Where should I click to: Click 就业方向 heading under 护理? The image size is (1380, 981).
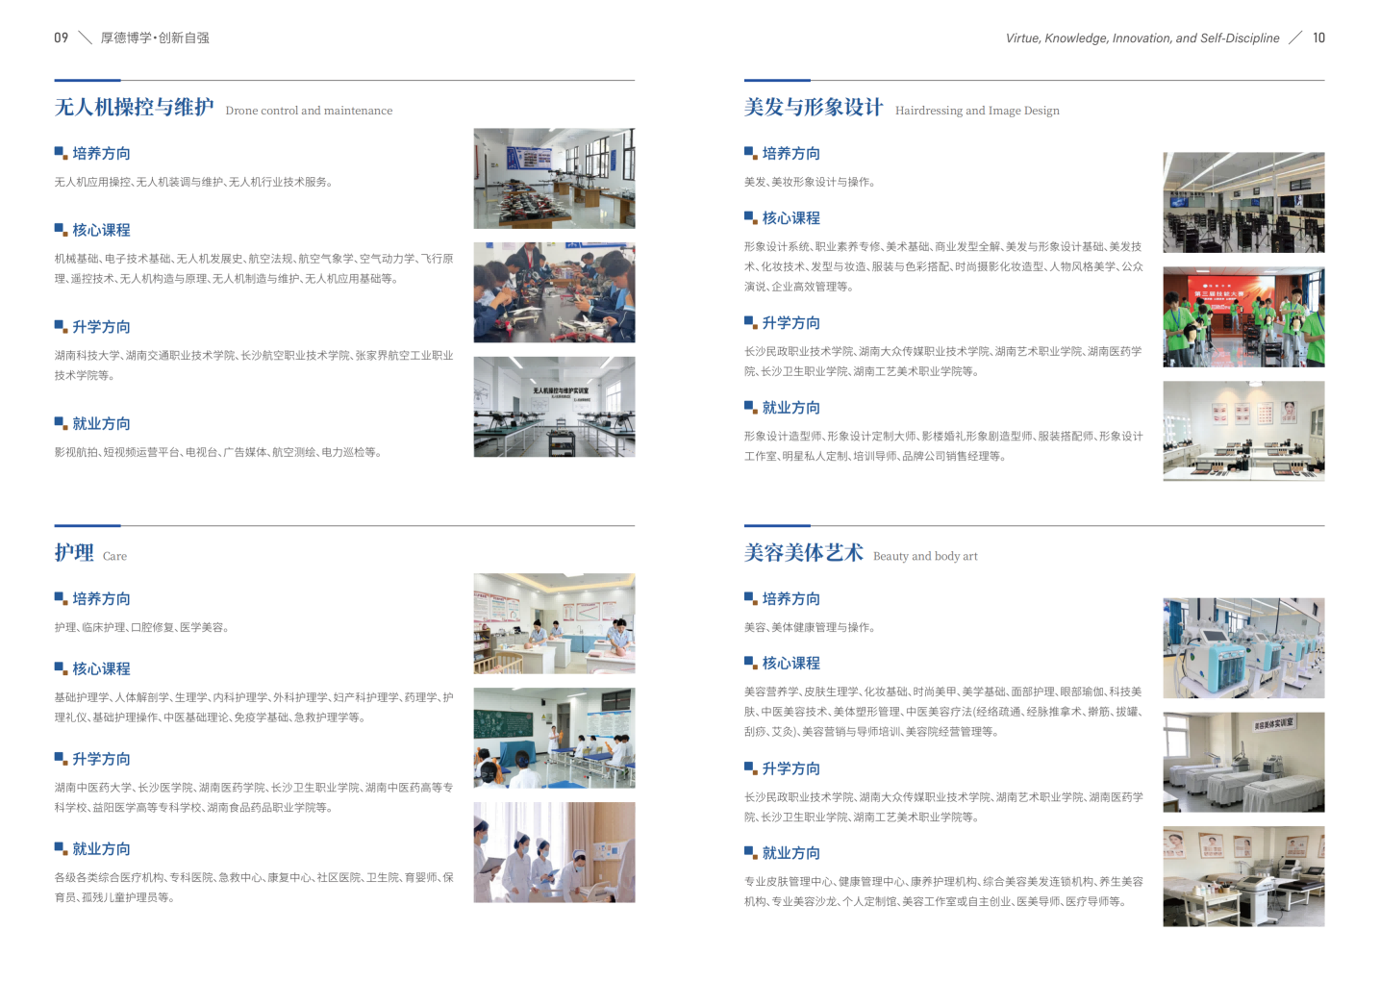(x=101, y=849)
